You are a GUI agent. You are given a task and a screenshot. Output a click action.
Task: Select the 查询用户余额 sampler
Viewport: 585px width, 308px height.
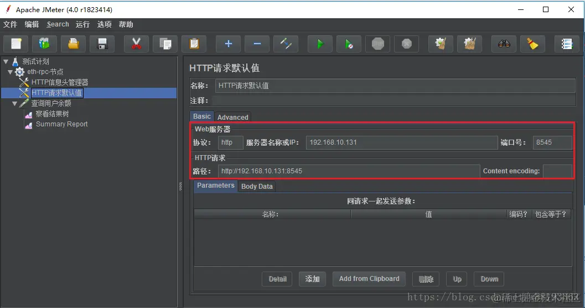point(51,103)
